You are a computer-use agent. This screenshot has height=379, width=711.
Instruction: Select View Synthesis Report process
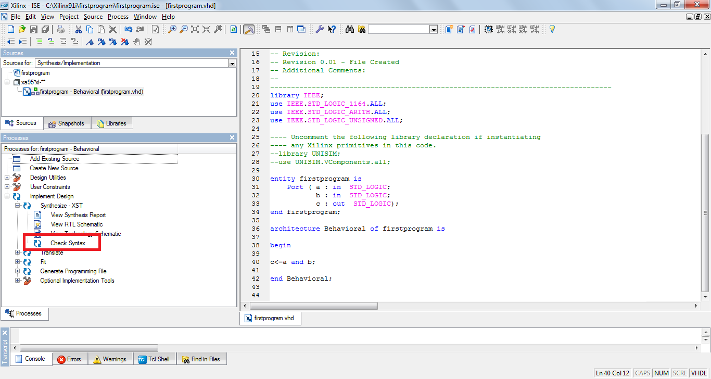point(78,215)
